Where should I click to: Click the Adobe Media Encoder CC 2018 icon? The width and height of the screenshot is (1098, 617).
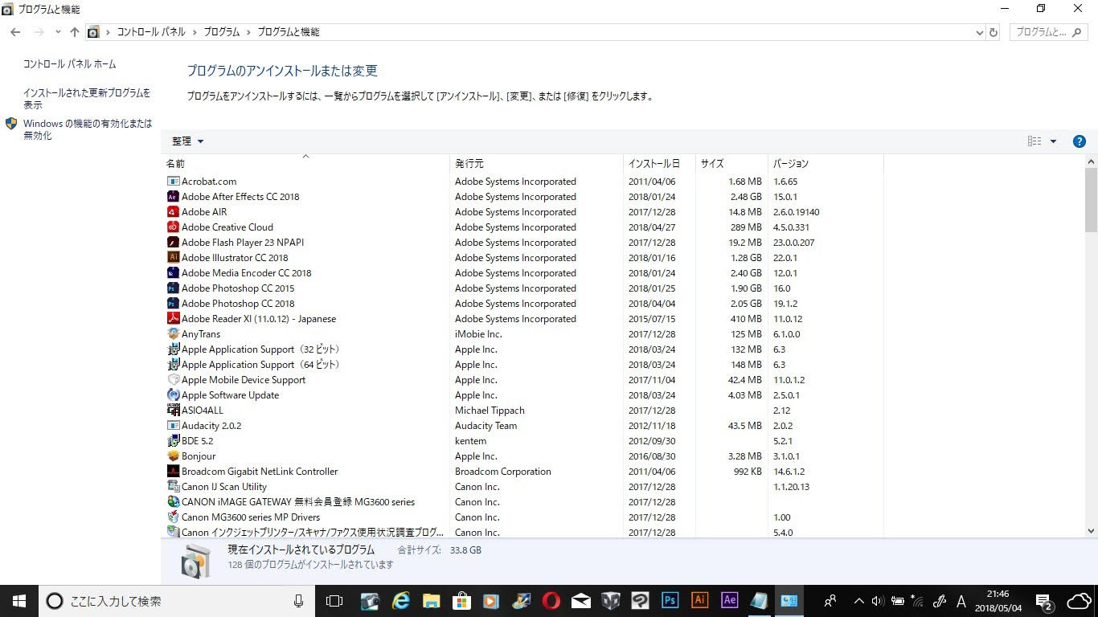tap(173, 273)
